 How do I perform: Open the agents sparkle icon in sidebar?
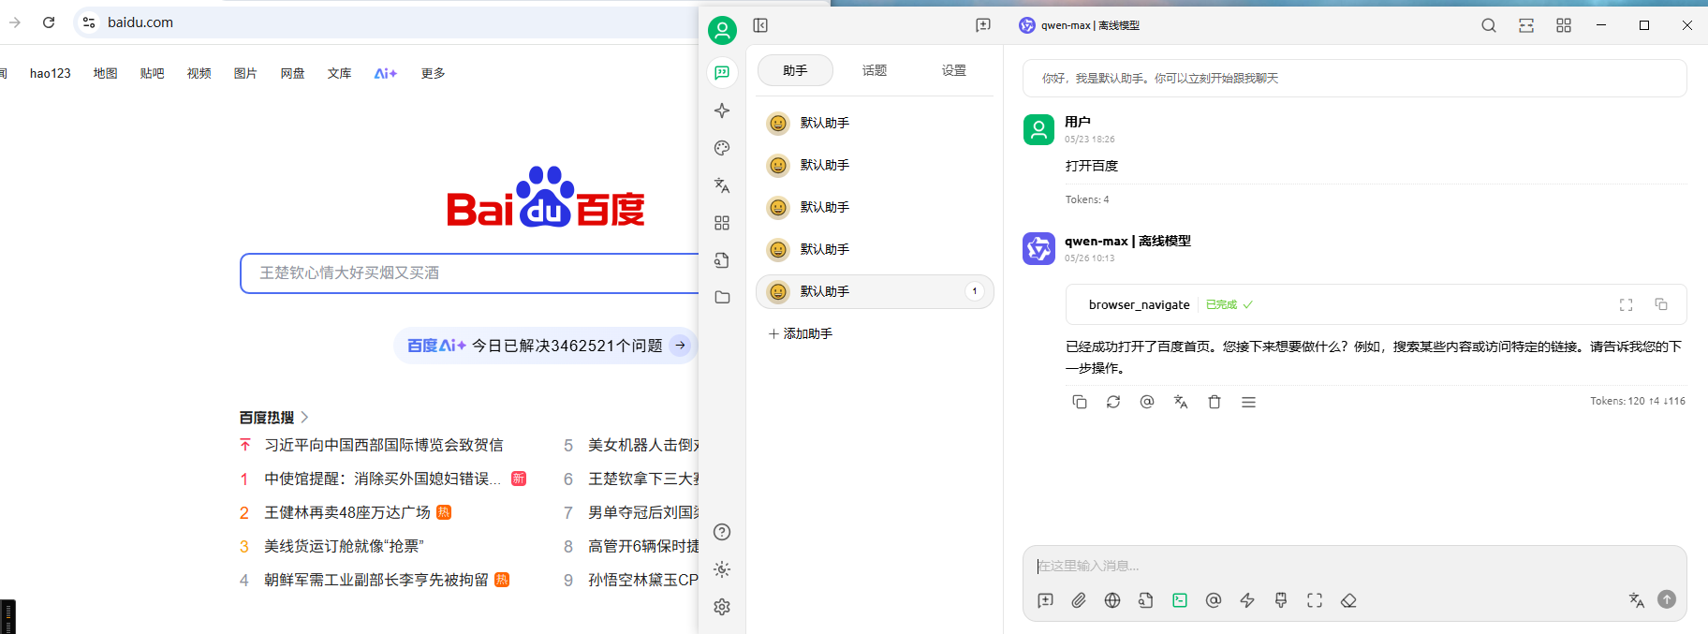pyautogui.click(x=722, y=111)
